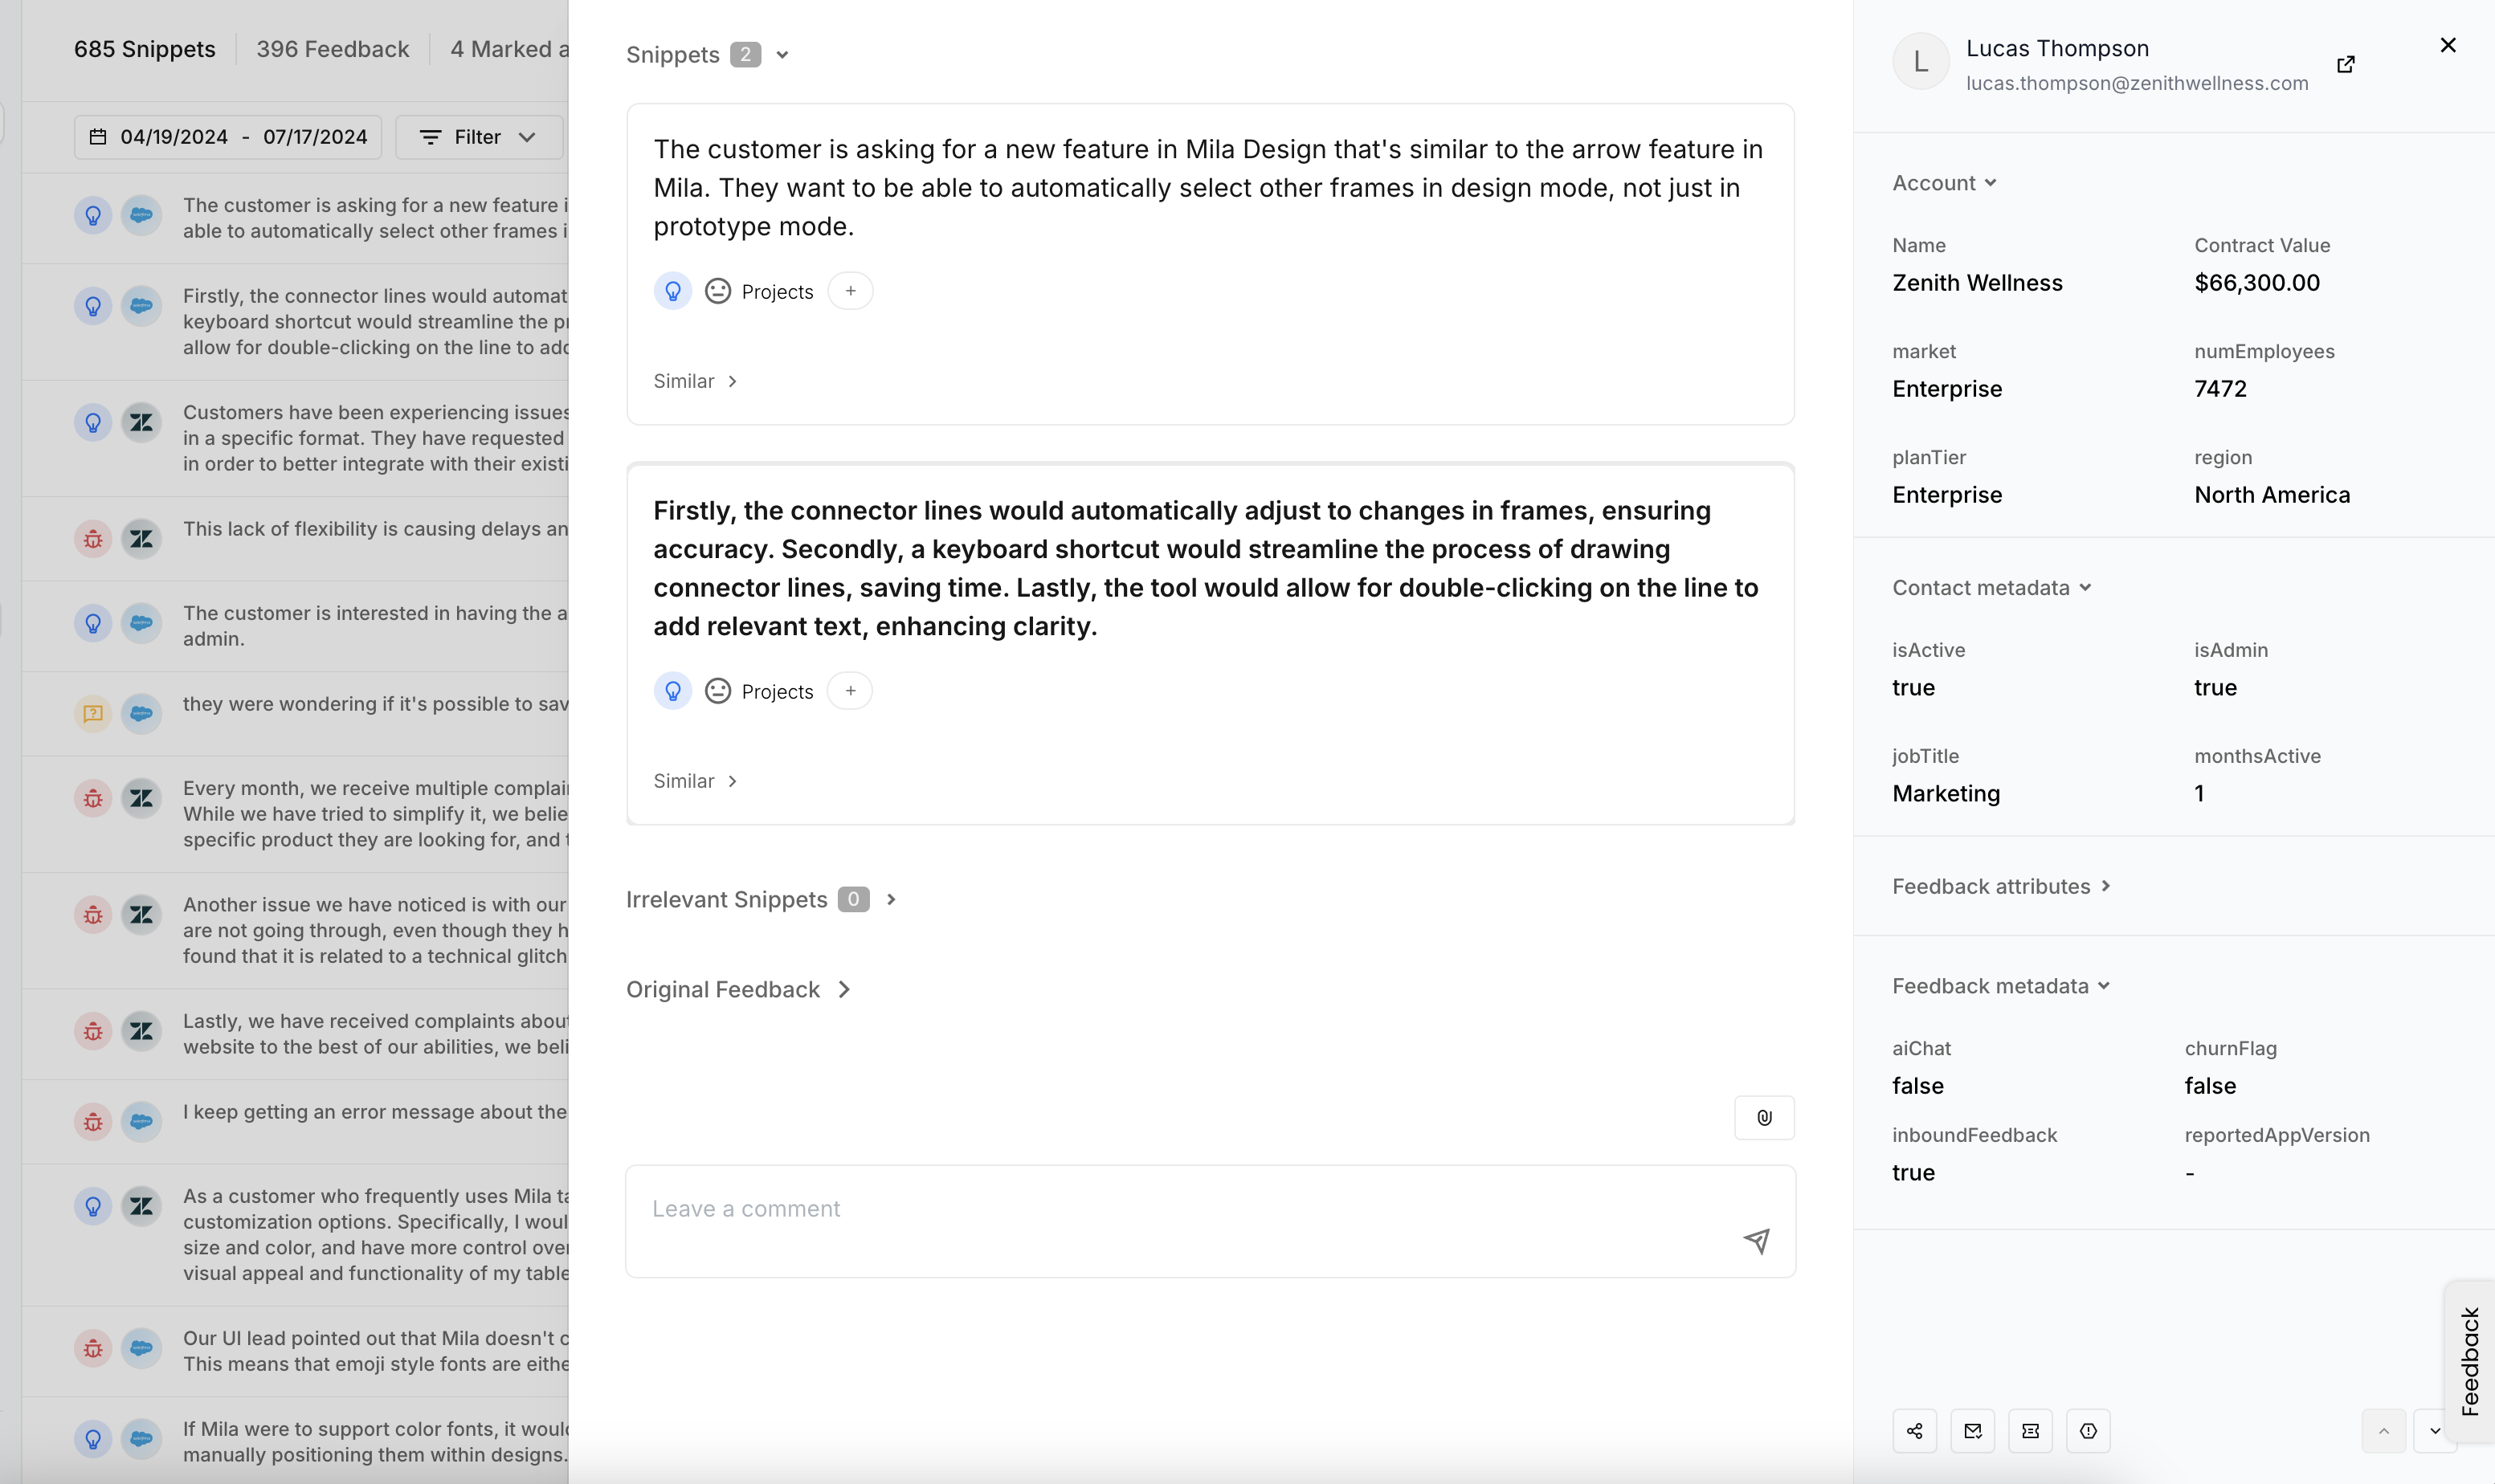Collapse the Account section
Image resolution: width=2495 pixels, height=1484 pixels.
point(1943,183)
